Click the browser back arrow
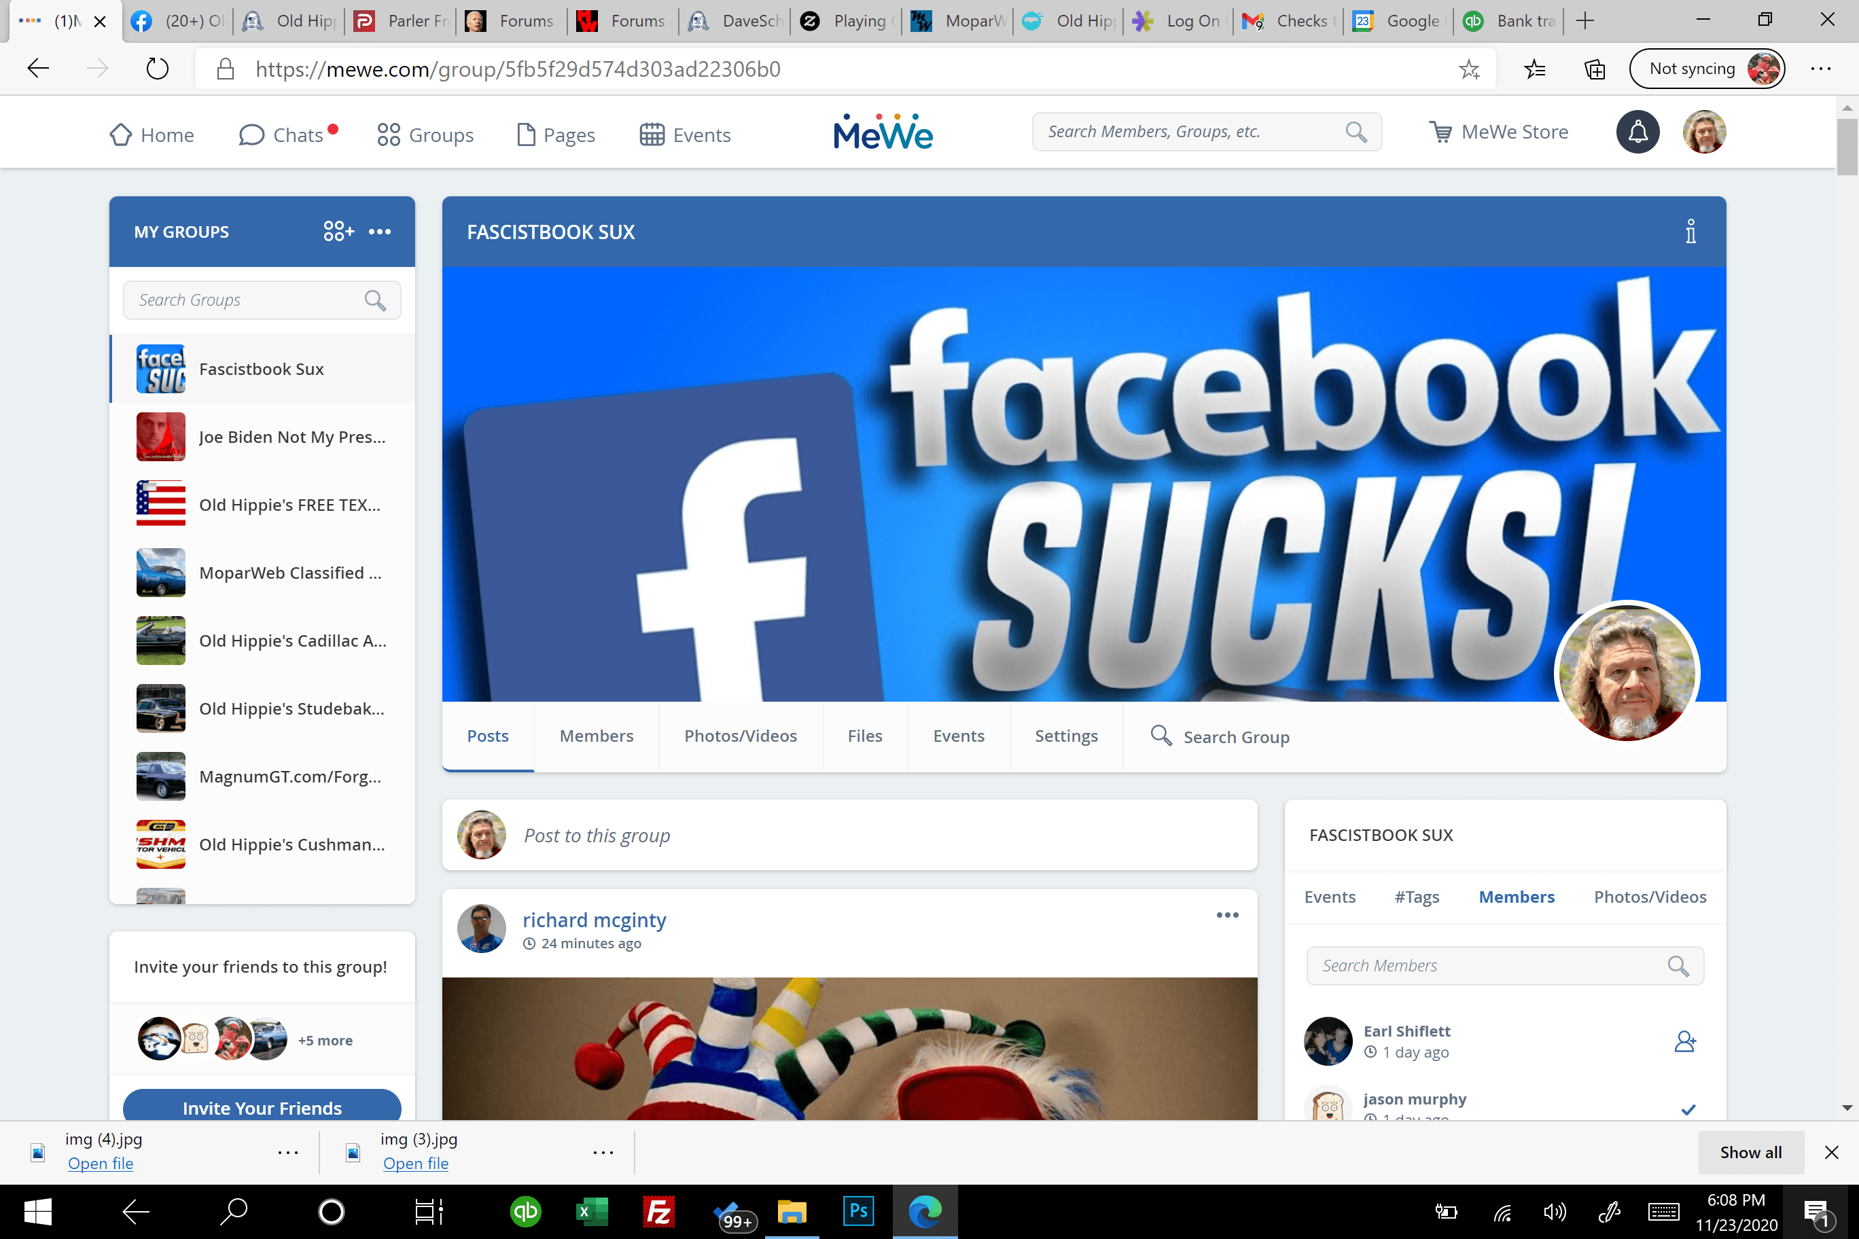This screenshot has width=1859, height=1239. click(x=38, y=69)
